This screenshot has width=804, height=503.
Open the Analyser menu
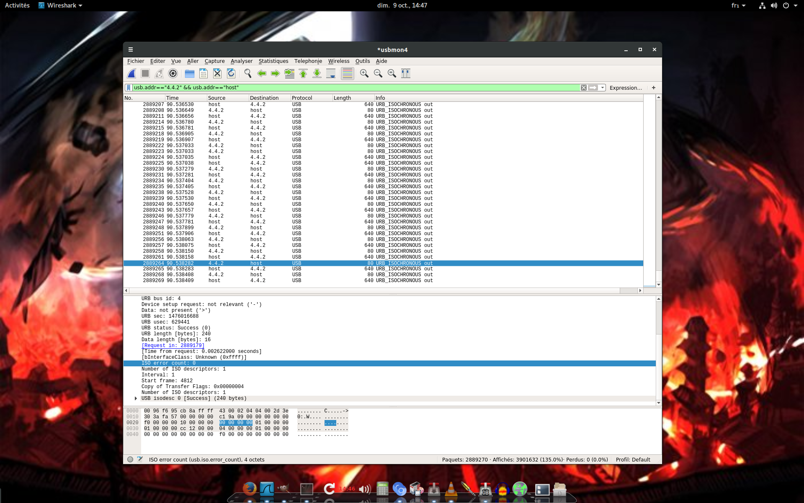(242, 61)
